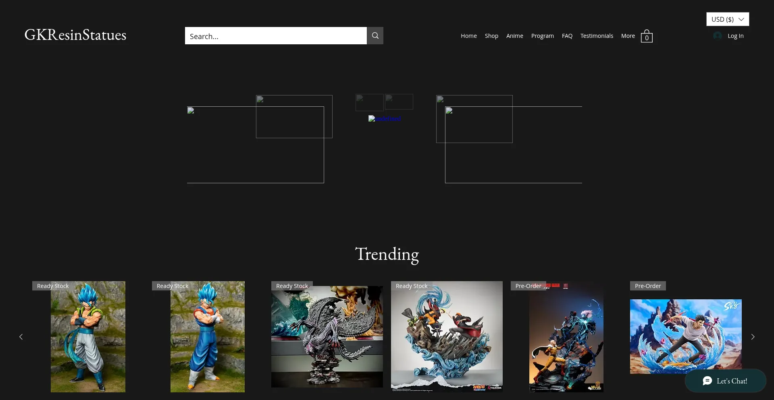This screenshot has height=400, width=774.
Task: Open the Testimonials menu item
Action: pos(597,36)
